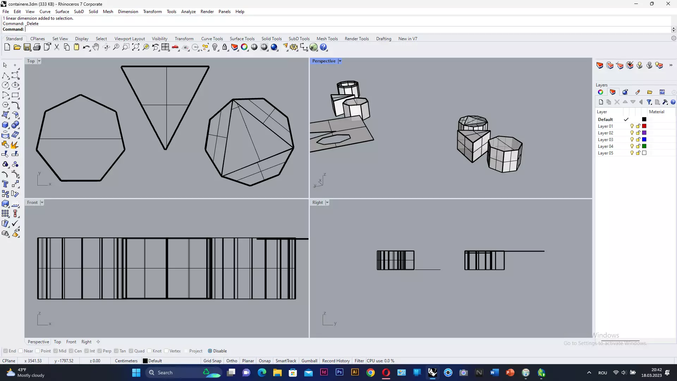The width and height of the screenshot is (677, 381).
Task: Click the Lock objects padlock icon
Action: point(225,47)
